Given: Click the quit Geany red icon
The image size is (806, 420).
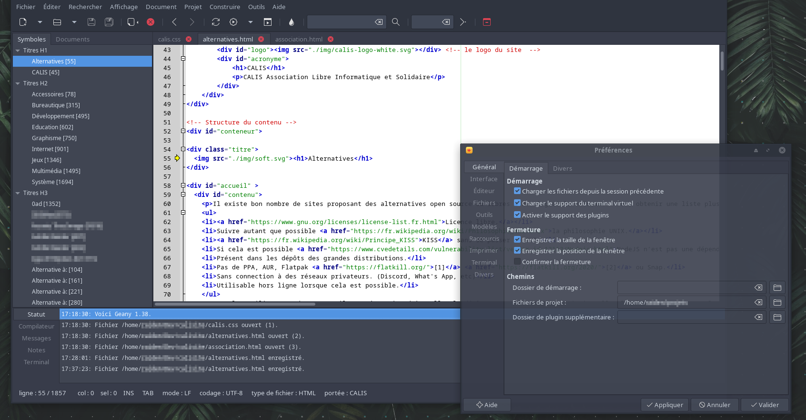Looking at the screenshot, I should [486, 22].
